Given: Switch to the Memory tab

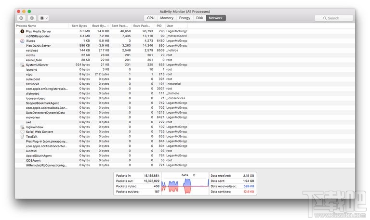Looking at the screenshot, I should 167,18.
